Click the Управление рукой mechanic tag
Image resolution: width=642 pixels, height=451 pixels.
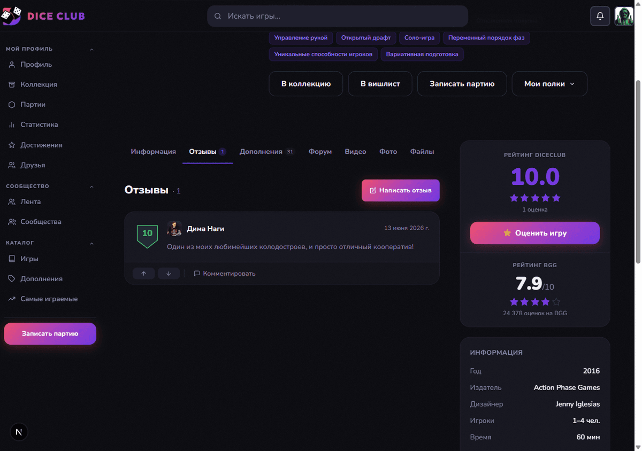pos(301,38)
